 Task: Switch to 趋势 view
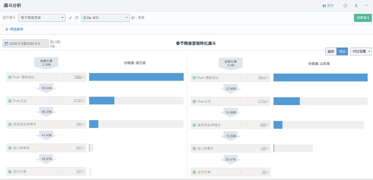coord(331,51)
